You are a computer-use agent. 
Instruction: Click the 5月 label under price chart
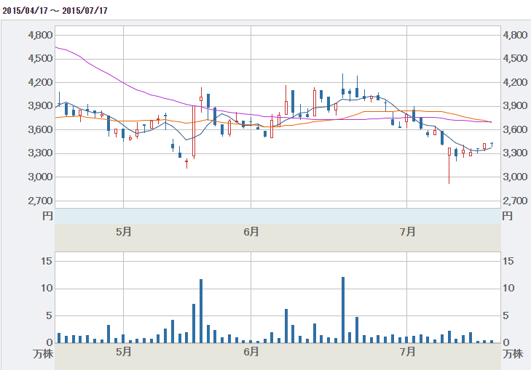click(x=124, y=232)
